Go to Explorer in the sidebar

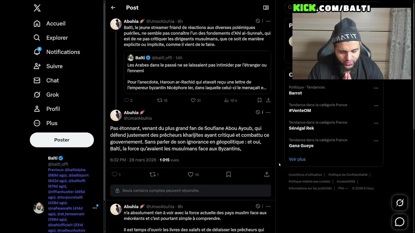(57, 38)
